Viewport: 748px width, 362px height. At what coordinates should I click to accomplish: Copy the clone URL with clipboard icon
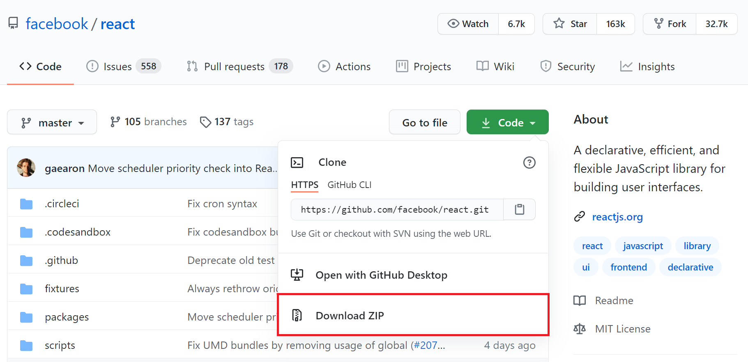pyautogui.click(x=520, y=209)
